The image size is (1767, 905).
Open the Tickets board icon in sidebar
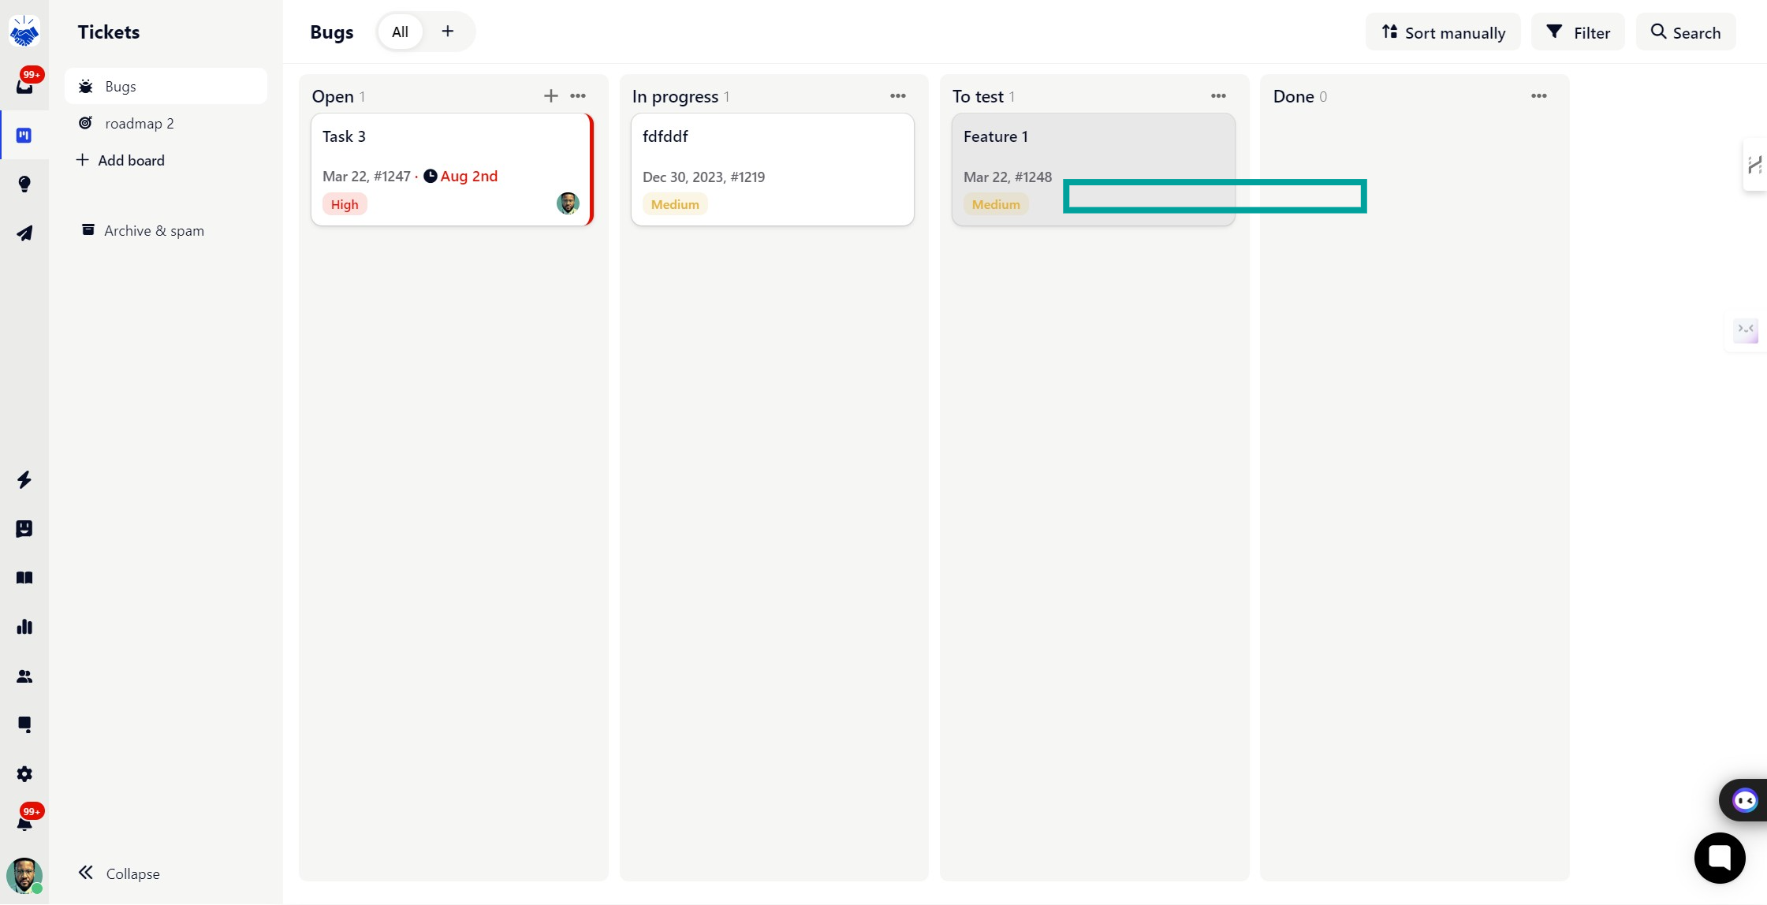point(24,136)
